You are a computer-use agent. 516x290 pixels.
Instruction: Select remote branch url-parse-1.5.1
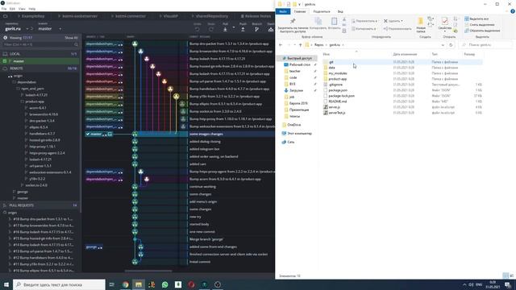click(x=40, y=166)
